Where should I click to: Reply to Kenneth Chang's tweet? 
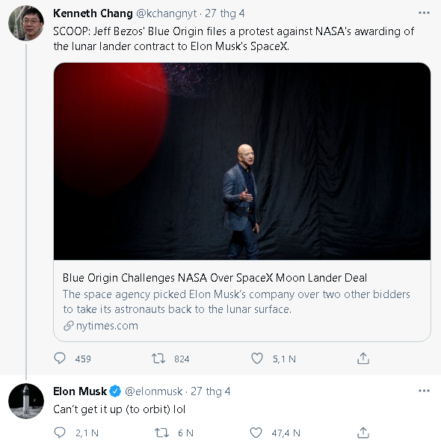[60, 359]
